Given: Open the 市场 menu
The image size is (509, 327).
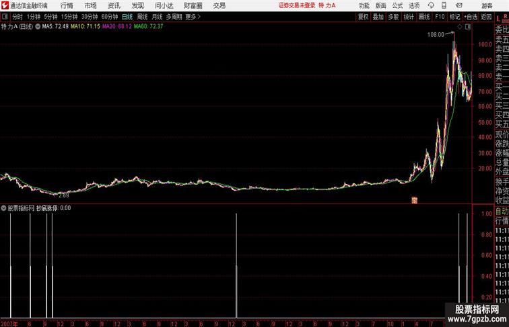Looking at the screenshot, I should [91, 5].
